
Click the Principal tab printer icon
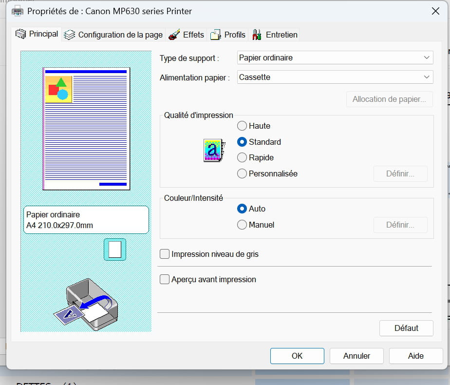[20, 34]
